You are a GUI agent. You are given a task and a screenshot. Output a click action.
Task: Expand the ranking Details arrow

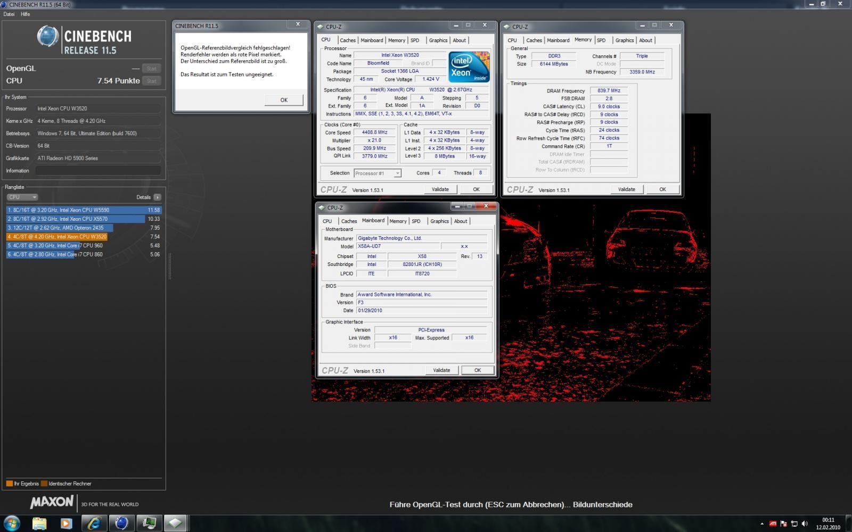[x=157, y=197]
